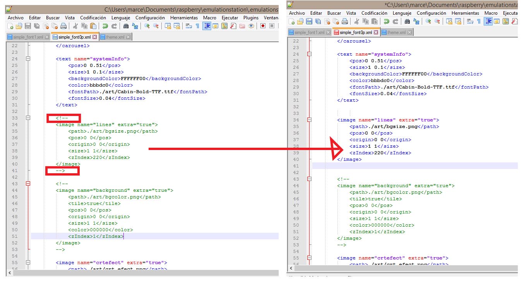The height and width of the screenshot is (302, 522).
Task: Click Save icon in left window toolbar
Action: pyautogui.click(x=28, y=26)
